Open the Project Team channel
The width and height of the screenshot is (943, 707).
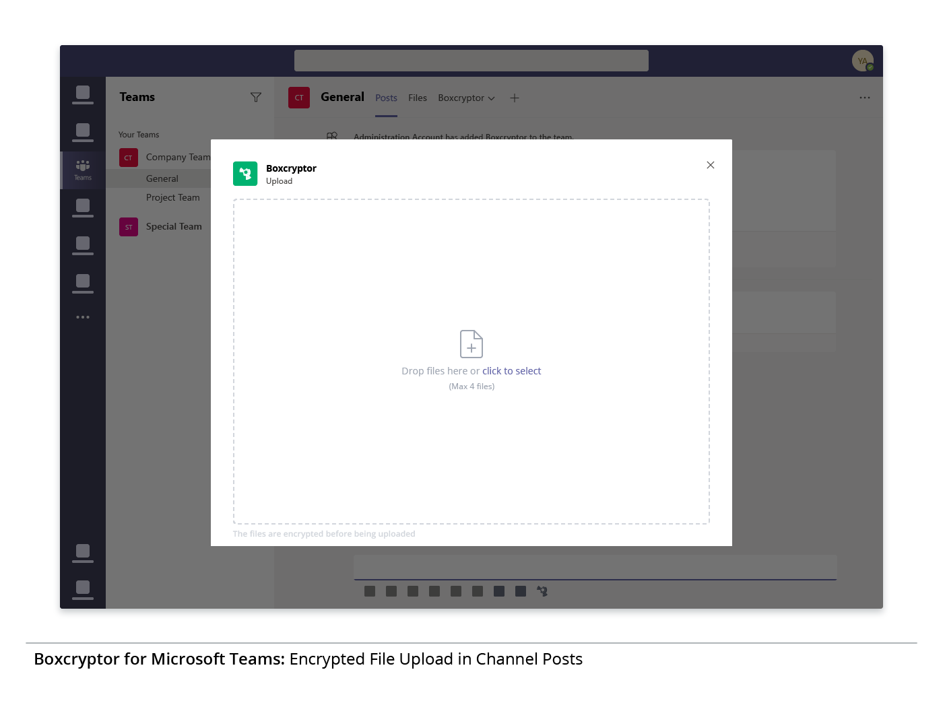coord(172,197)
